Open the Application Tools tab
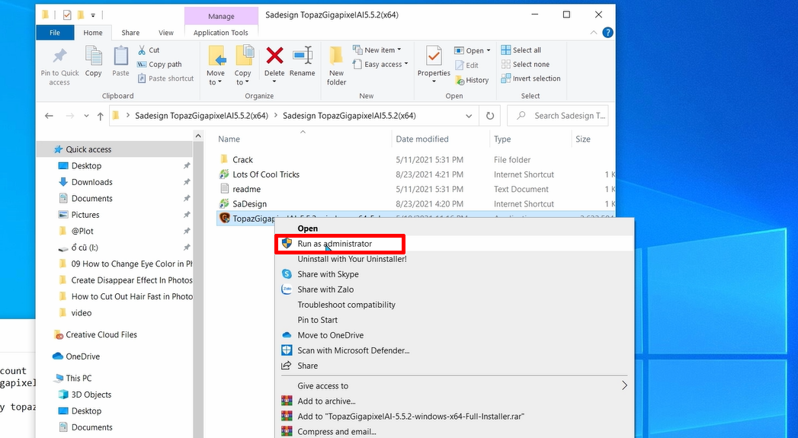798x438 pixels. click(221, 33)
